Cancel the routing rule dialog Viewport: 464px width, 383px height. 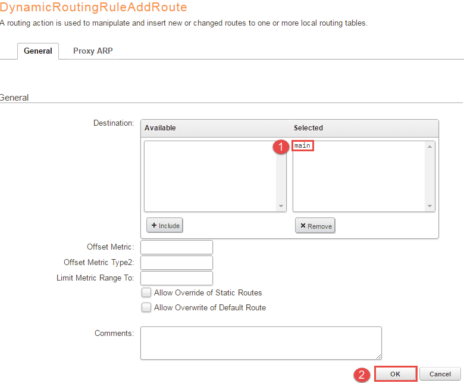coord(440,374)
